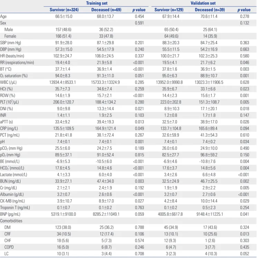
Task: Click the p value '0.052' in LC row
Action: coord(245,254)
